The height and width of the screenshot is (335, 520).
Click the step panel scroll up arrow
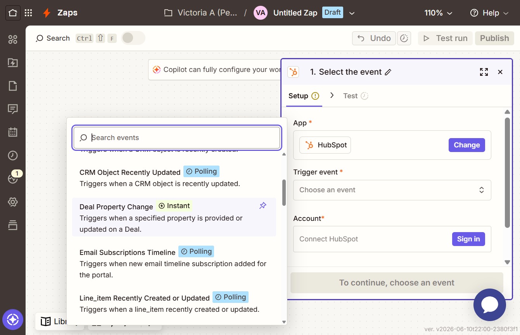pos(508,112)
